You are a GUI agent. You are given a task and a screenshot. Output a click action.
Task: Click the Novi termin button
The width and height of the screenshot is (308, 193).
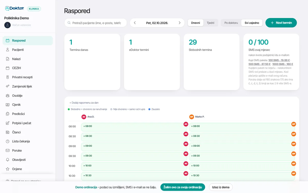281,23
